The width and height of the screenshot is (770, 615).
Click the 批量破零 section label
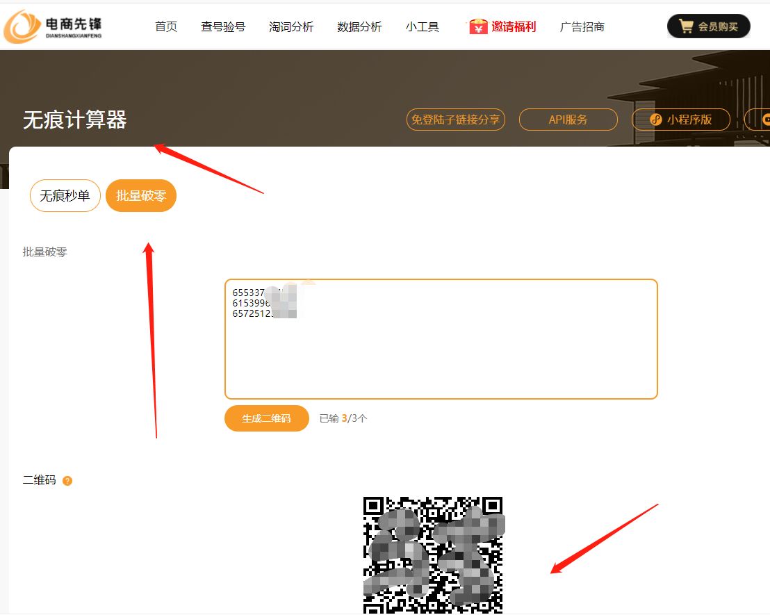(x=44, y=252)
